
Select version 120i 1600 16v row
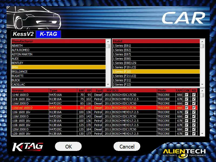pyautogui.click(x=104, y=133)
